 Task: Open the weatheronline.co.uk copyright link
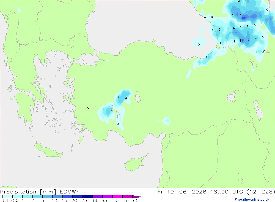point(252,200)
